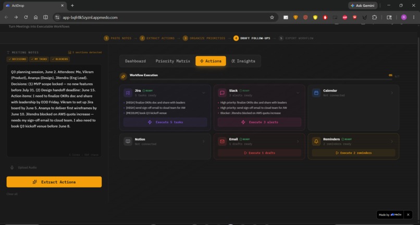This screenshot has width=420, height=225.
Task: Click the Reminders bell icon
Action: point(316,142)
